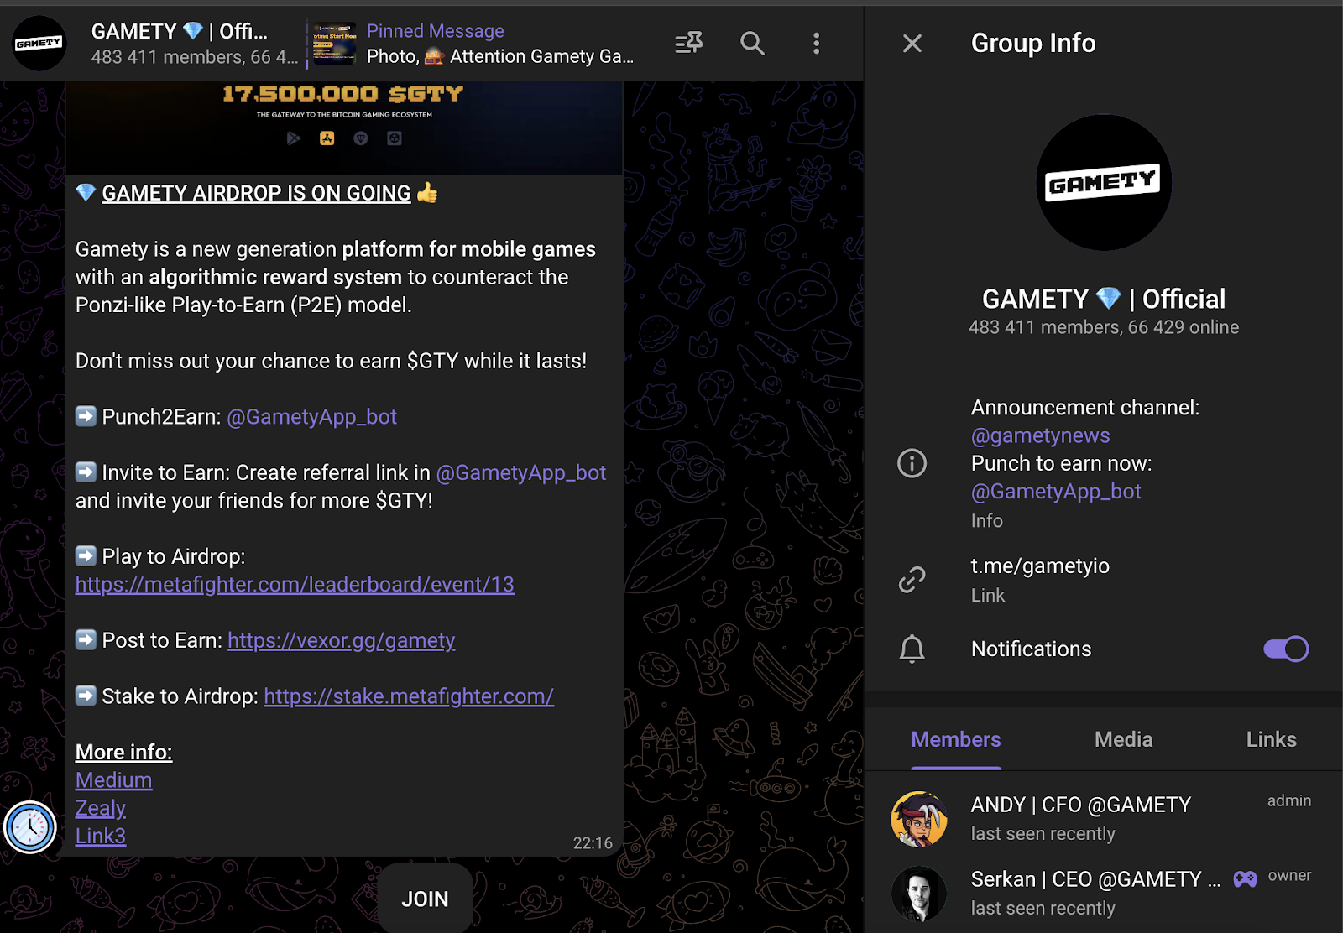1343x933 pixels.
Task: Click the admin label beside ANDY
Action: (1289, 800)
